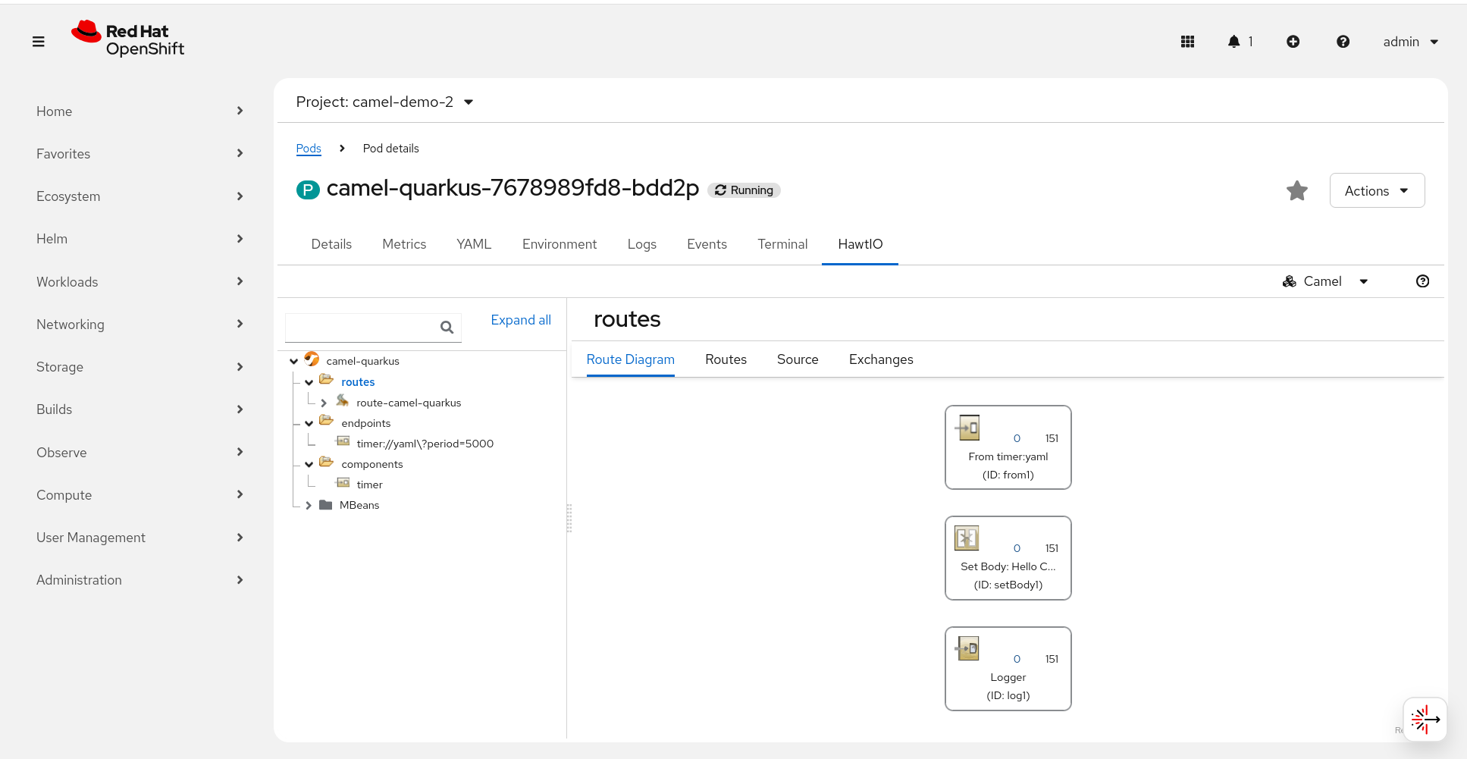Viewport: 1467px width, 759px height.
Task: Click the Pods breadcrumb link
Action: click(309, 149)
